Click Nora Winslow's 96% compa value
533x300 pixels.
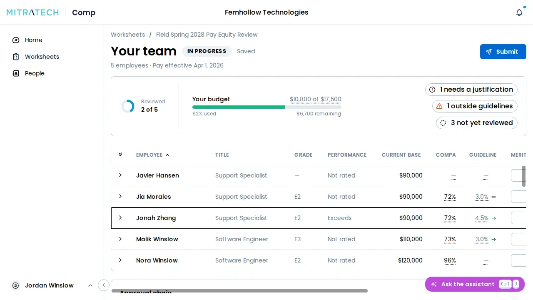450,260
